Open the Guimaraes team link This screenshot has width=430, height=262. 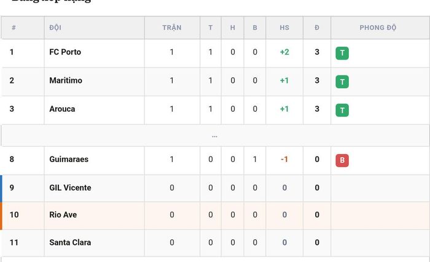69,160
